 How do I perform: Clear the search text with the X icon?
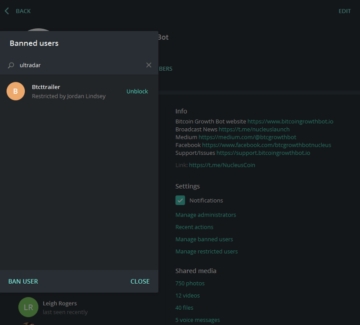(x=149, y=65)
